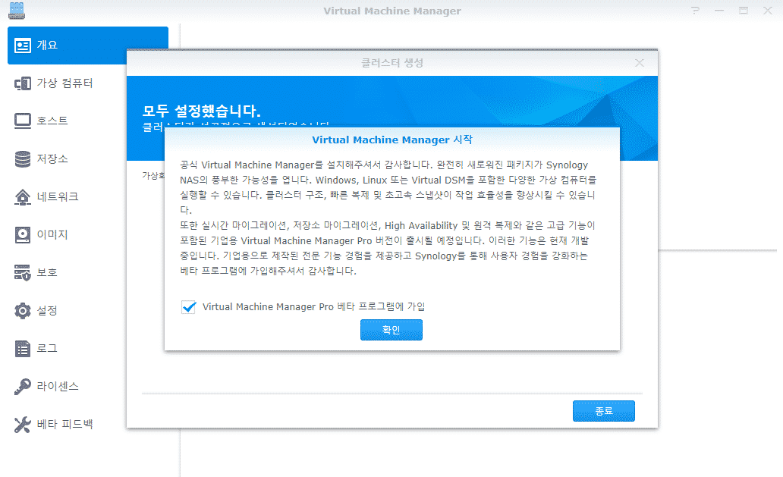The width and height of the screenshot is (783, 477).
Task: Click the checkbox label 'Virtual Machine Manager Pro 베타 프로그램에 가입'
Action: click(x=313, y=307)
